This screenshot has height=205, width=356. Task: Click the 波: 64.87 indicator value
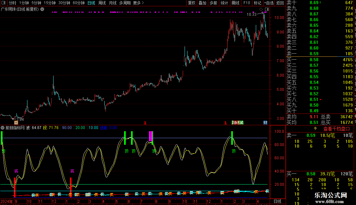point(34,128)
